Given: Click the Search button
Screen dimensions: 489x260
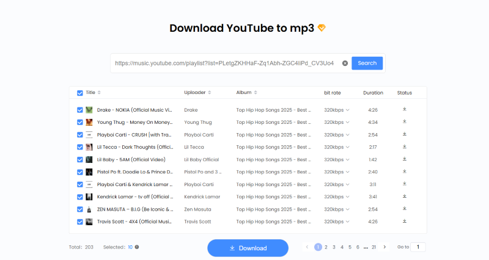Looking at the screenshot, I should (x=367, y=63).
